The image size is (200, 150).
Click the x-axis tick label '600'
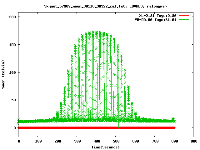(136, 141)
